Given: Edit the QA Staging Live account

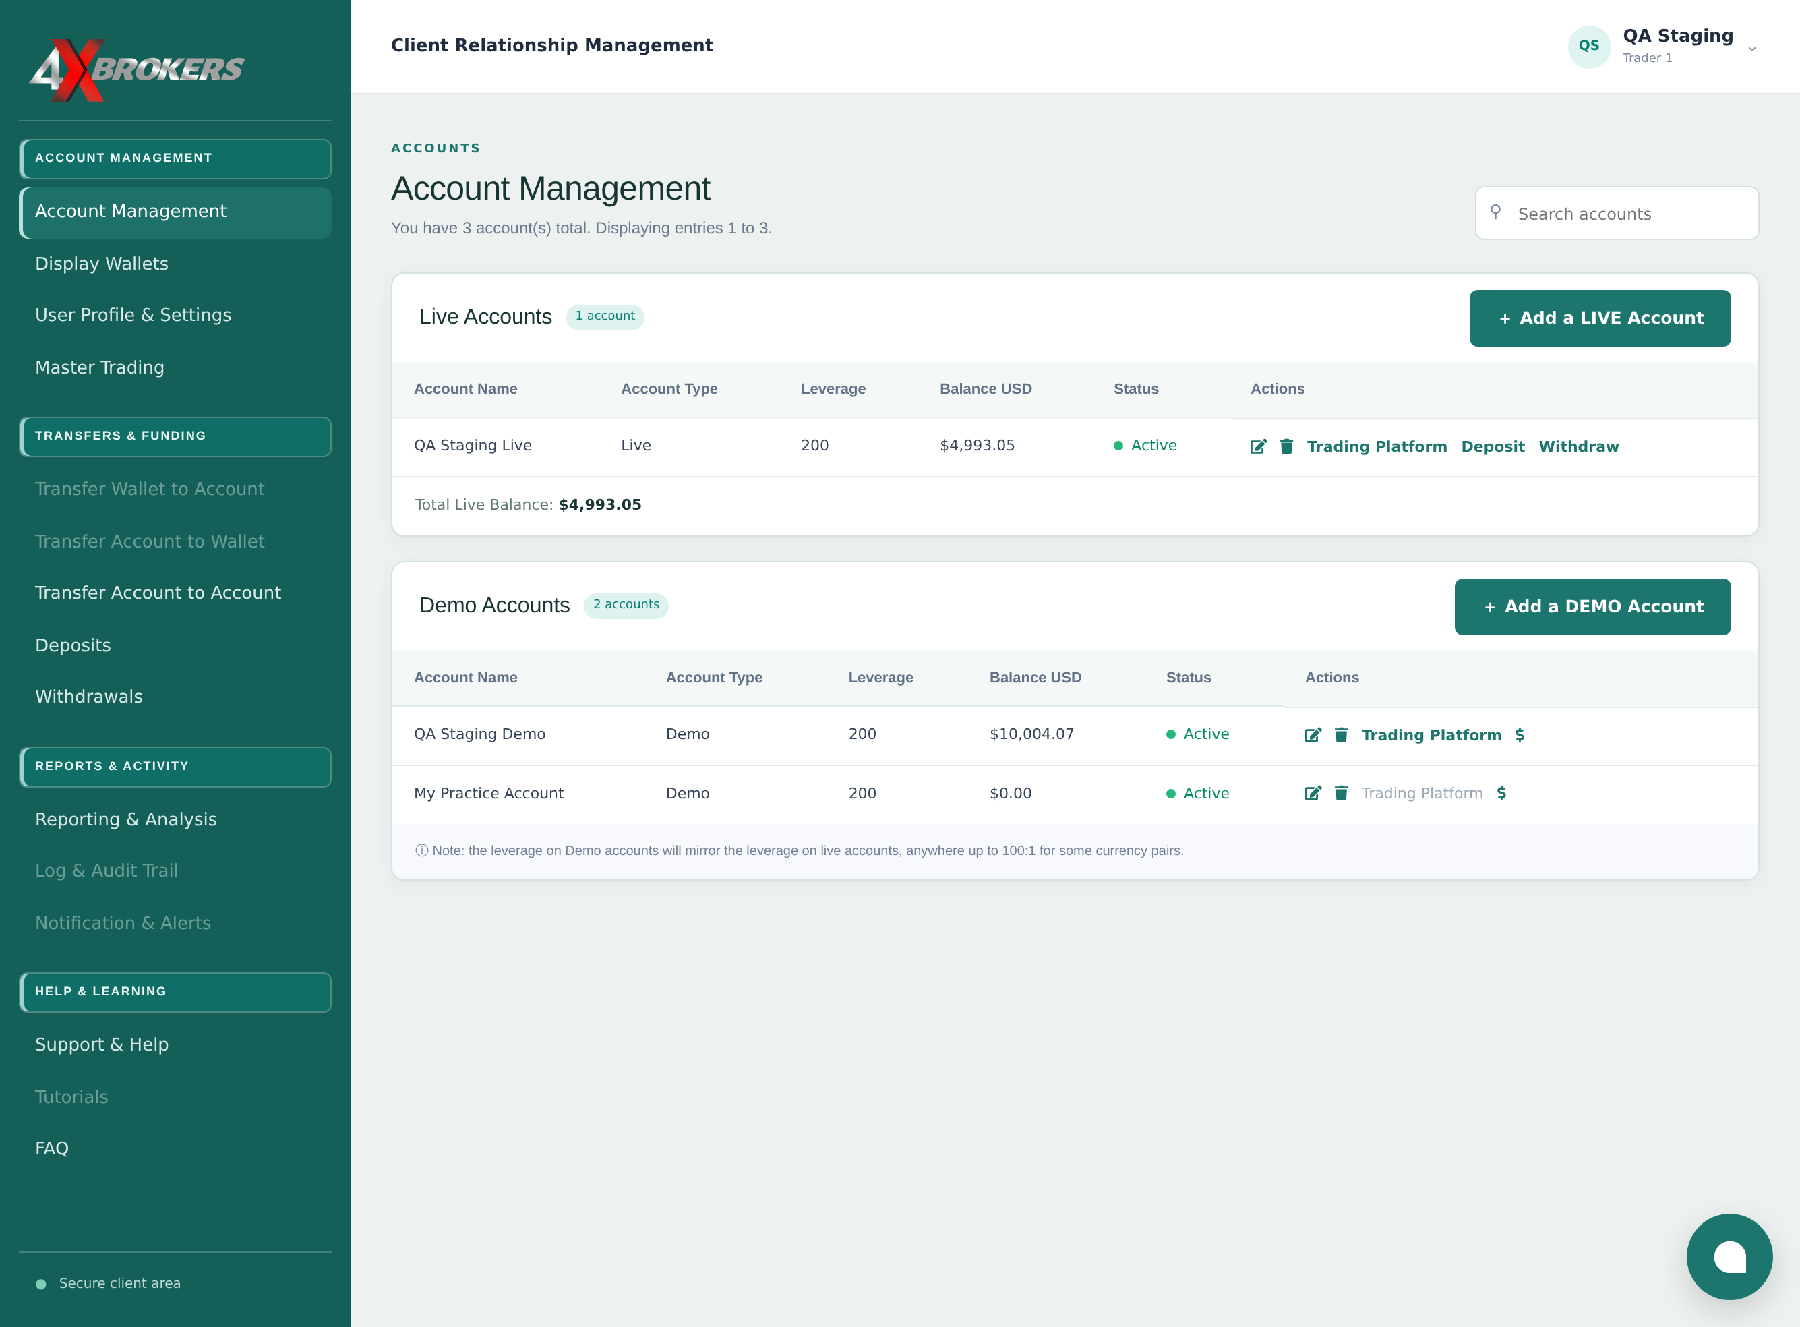Looking at the screenshot, I should 1258,446.
